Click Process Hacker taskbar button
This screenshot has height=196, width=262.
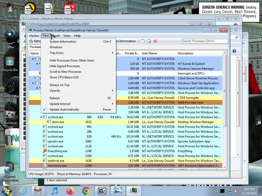pyautogui.click(x=134, y=191)
